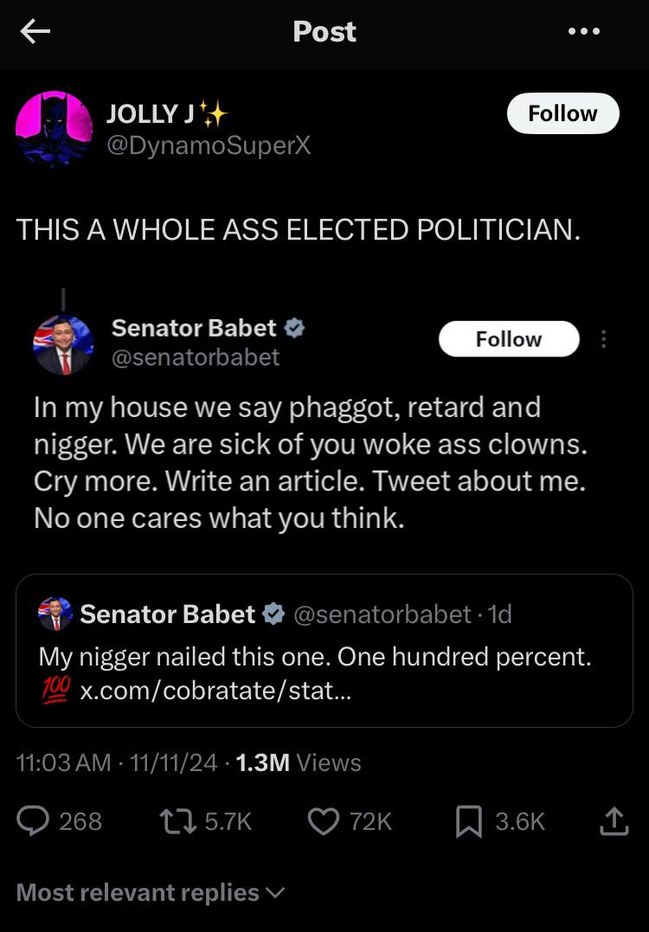Viewport: 649px width, 932px height.
Task: Open the three-dot more options menu in header
Action: tap(583, 32)
